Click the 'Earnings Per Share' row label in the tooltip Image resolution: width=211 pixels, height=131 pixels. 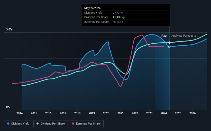coord(96,22)
